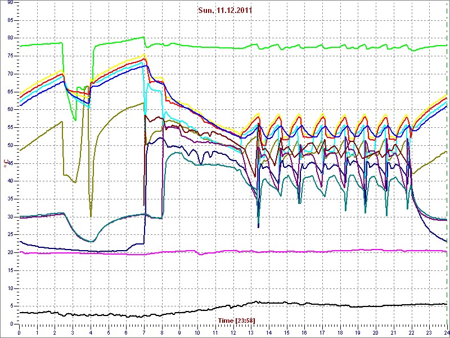Click hour 14 on the time axis
The image size is (450, 338).
[269, 332]
